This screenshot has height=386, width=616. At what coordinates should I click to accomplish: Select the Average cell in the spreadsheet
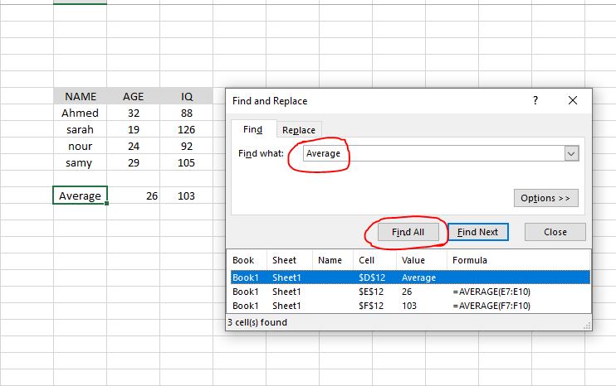click(80, 196)
